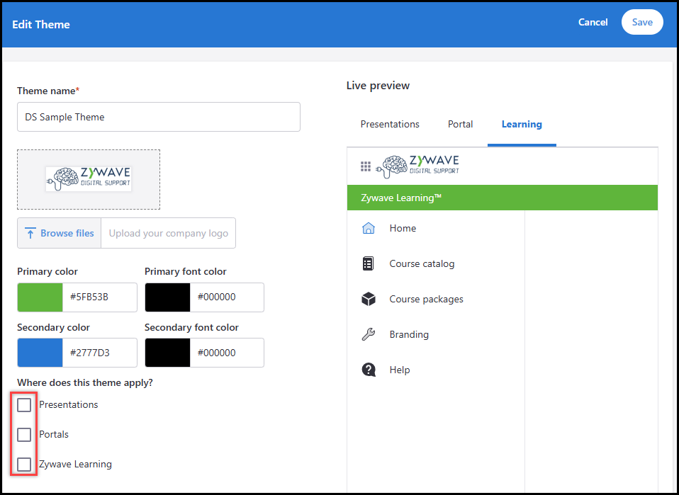Click the Help menu item label

(x=399, y=370)
